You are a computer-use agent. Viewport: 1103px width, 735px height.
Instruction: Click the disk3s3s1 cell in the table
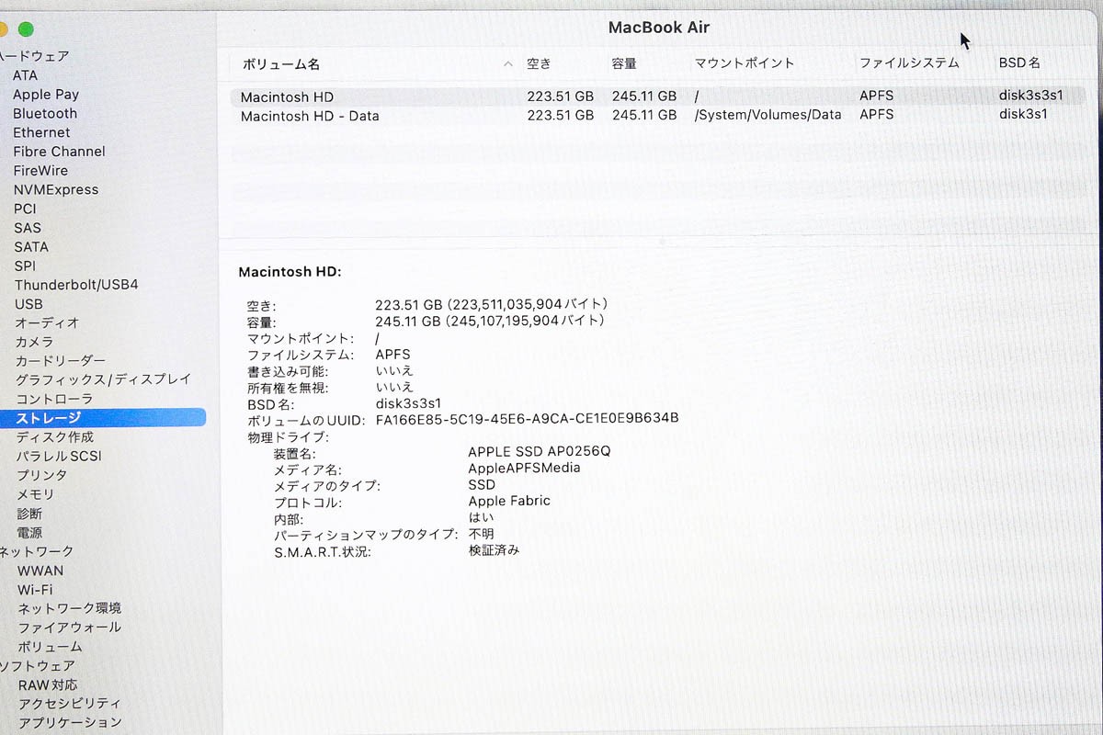tap(1031, 95)
